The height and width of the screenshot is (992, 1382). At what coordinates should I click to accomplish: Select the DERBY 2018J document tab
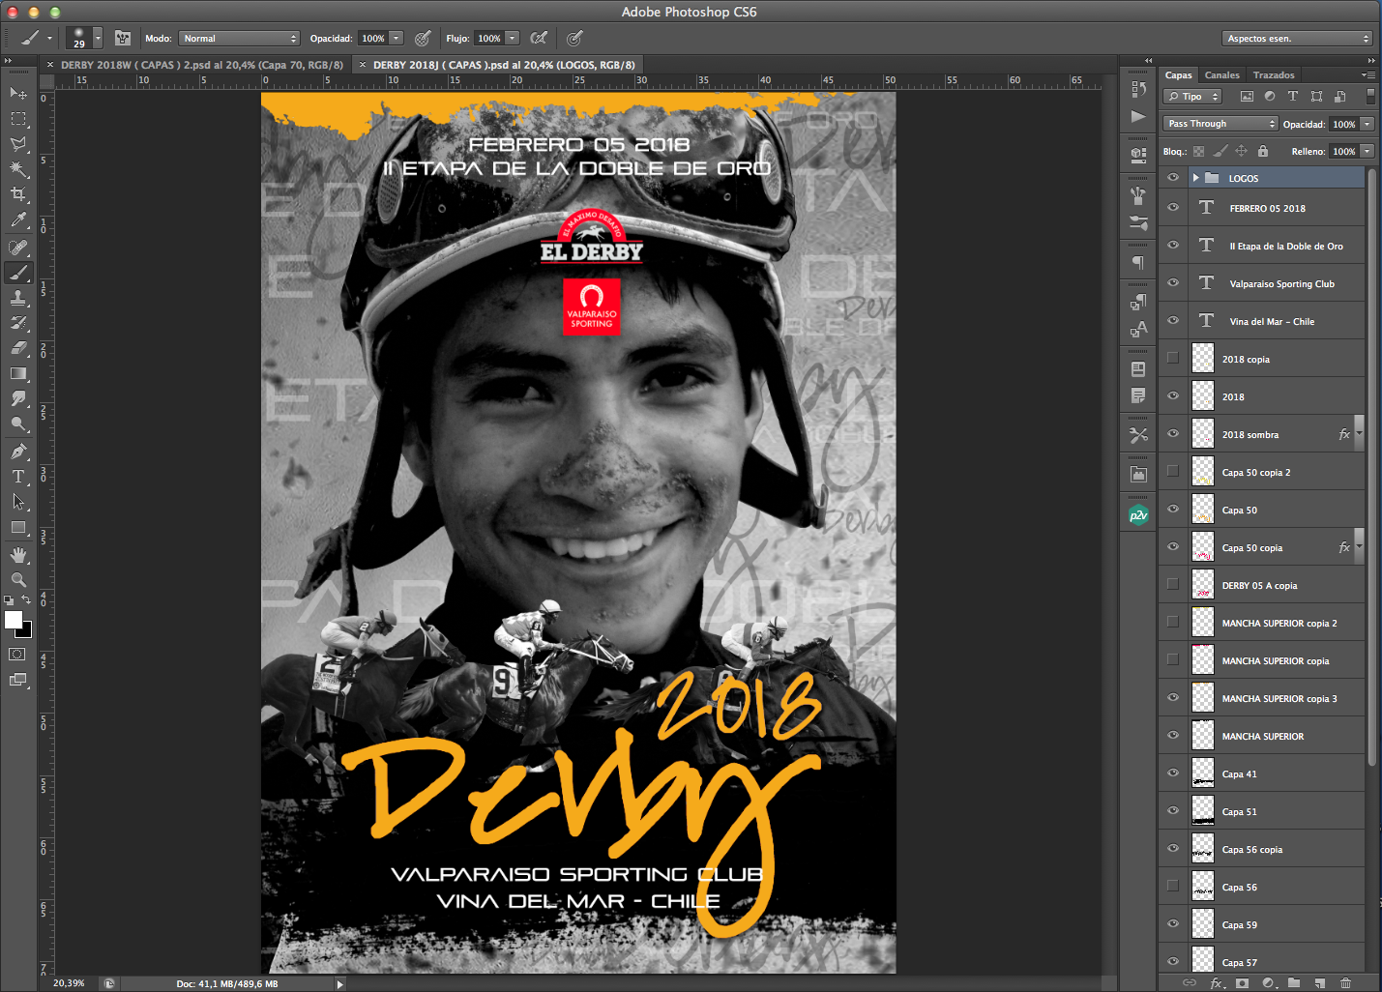coord(504,65)
